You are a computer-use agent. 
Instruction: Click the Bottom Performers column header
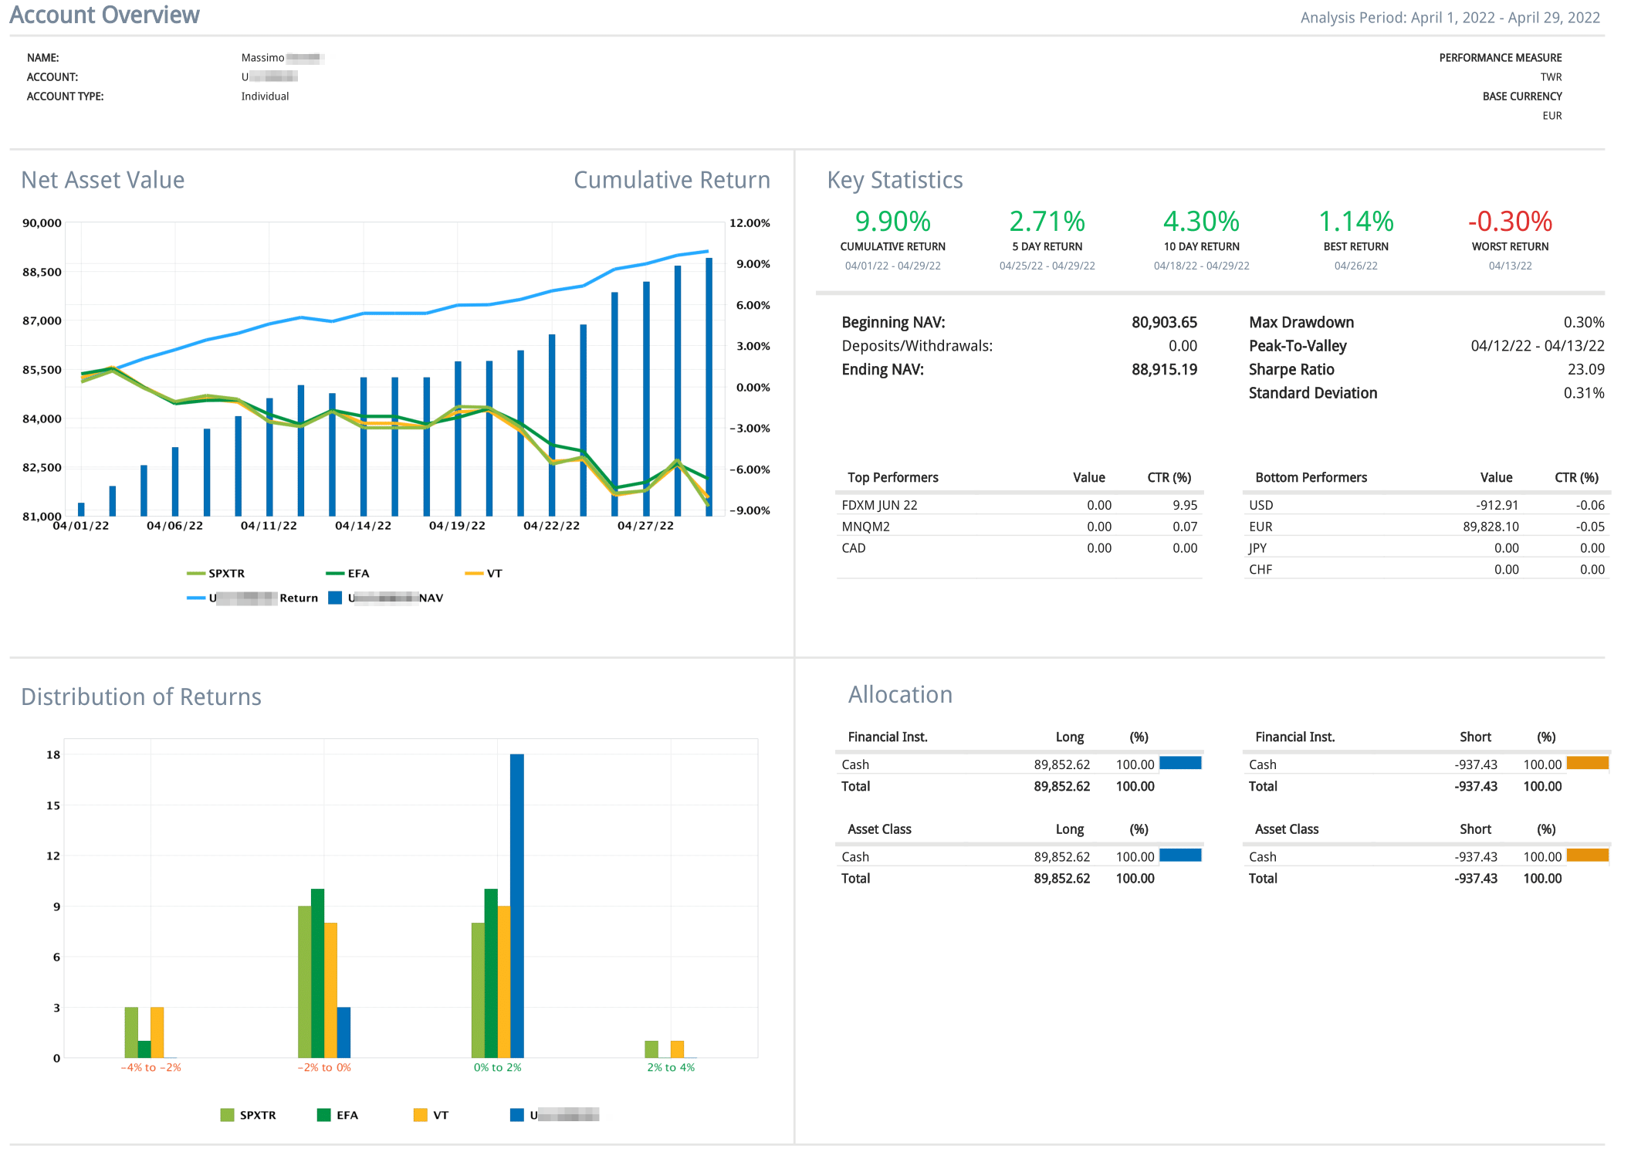[x=1310, y=477]
